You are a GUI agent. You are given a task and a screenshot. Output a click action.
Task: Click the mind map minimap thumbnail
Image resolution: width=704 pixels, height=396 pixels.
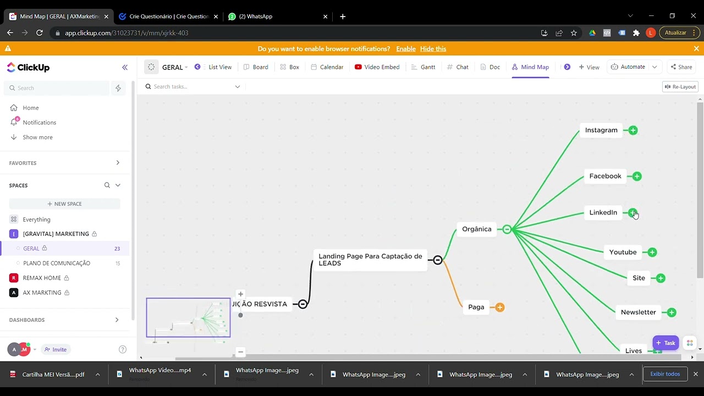click(188, 317)
